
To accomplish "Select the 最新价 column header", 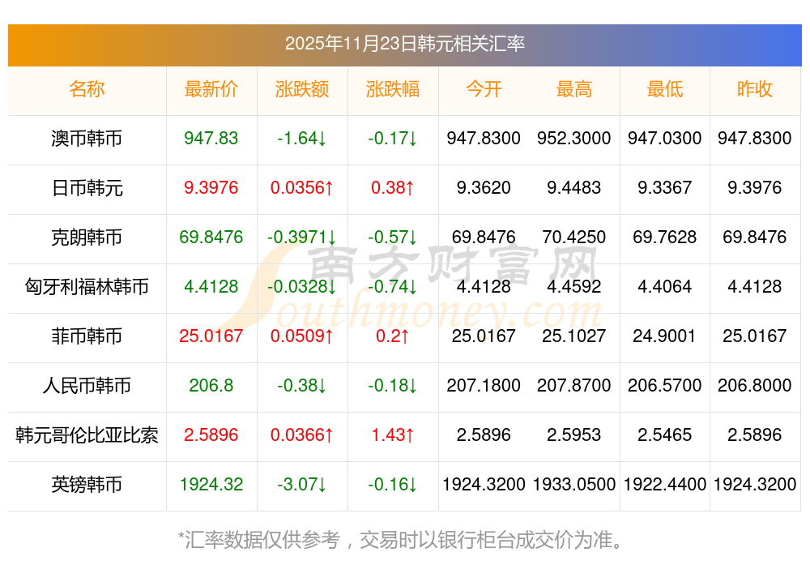I will click(x=211, y=89).
